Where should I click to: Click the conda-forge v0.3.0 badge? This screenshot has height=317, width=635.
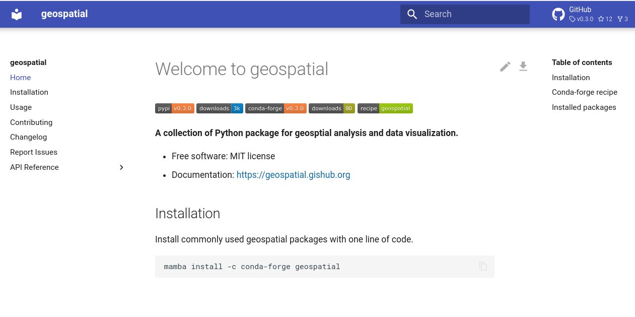pyautogui.click(x=276, y=108)
